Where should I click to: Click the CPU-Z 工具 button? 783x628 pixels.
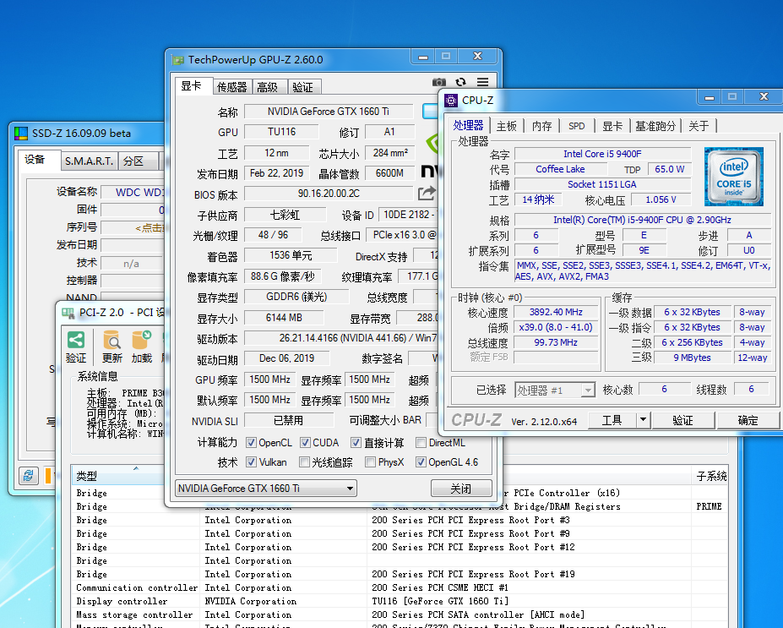pos(612,420)
